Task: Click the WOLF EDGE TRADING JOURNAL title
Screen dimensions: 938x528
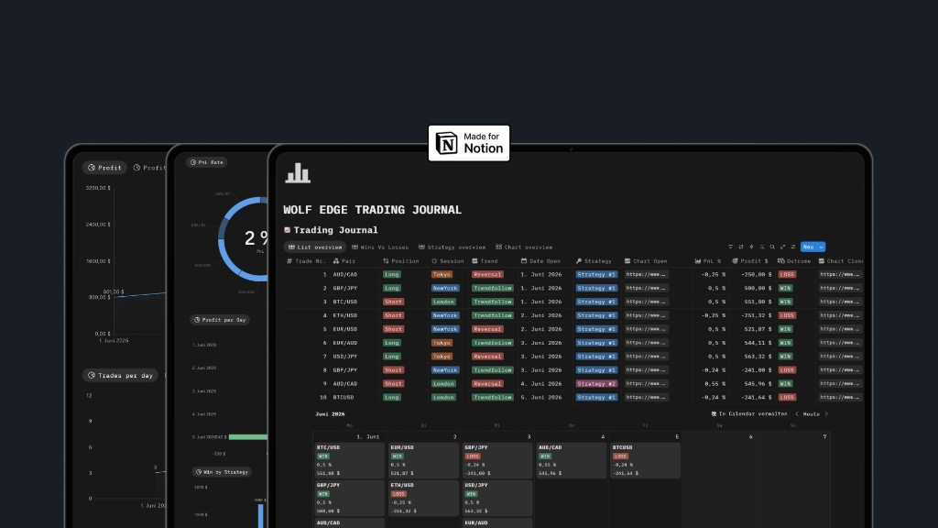Action: (372, 210)
